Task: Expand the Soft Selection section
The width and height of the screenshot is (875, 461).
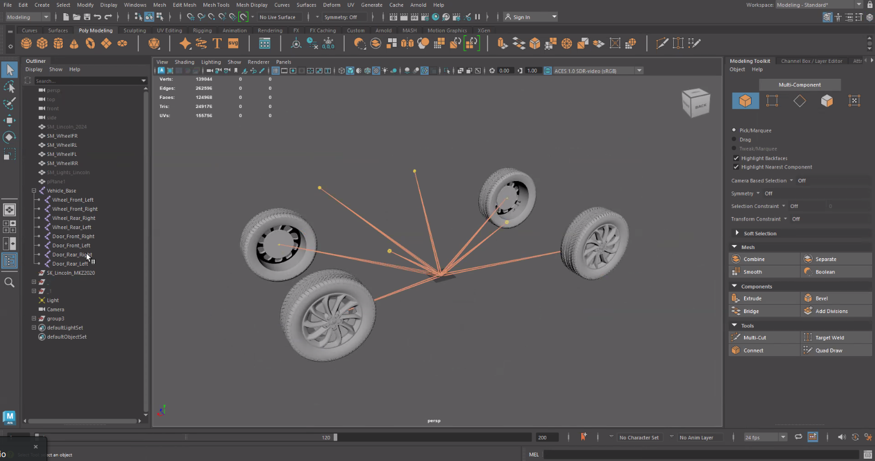Action: pos(737,233)
